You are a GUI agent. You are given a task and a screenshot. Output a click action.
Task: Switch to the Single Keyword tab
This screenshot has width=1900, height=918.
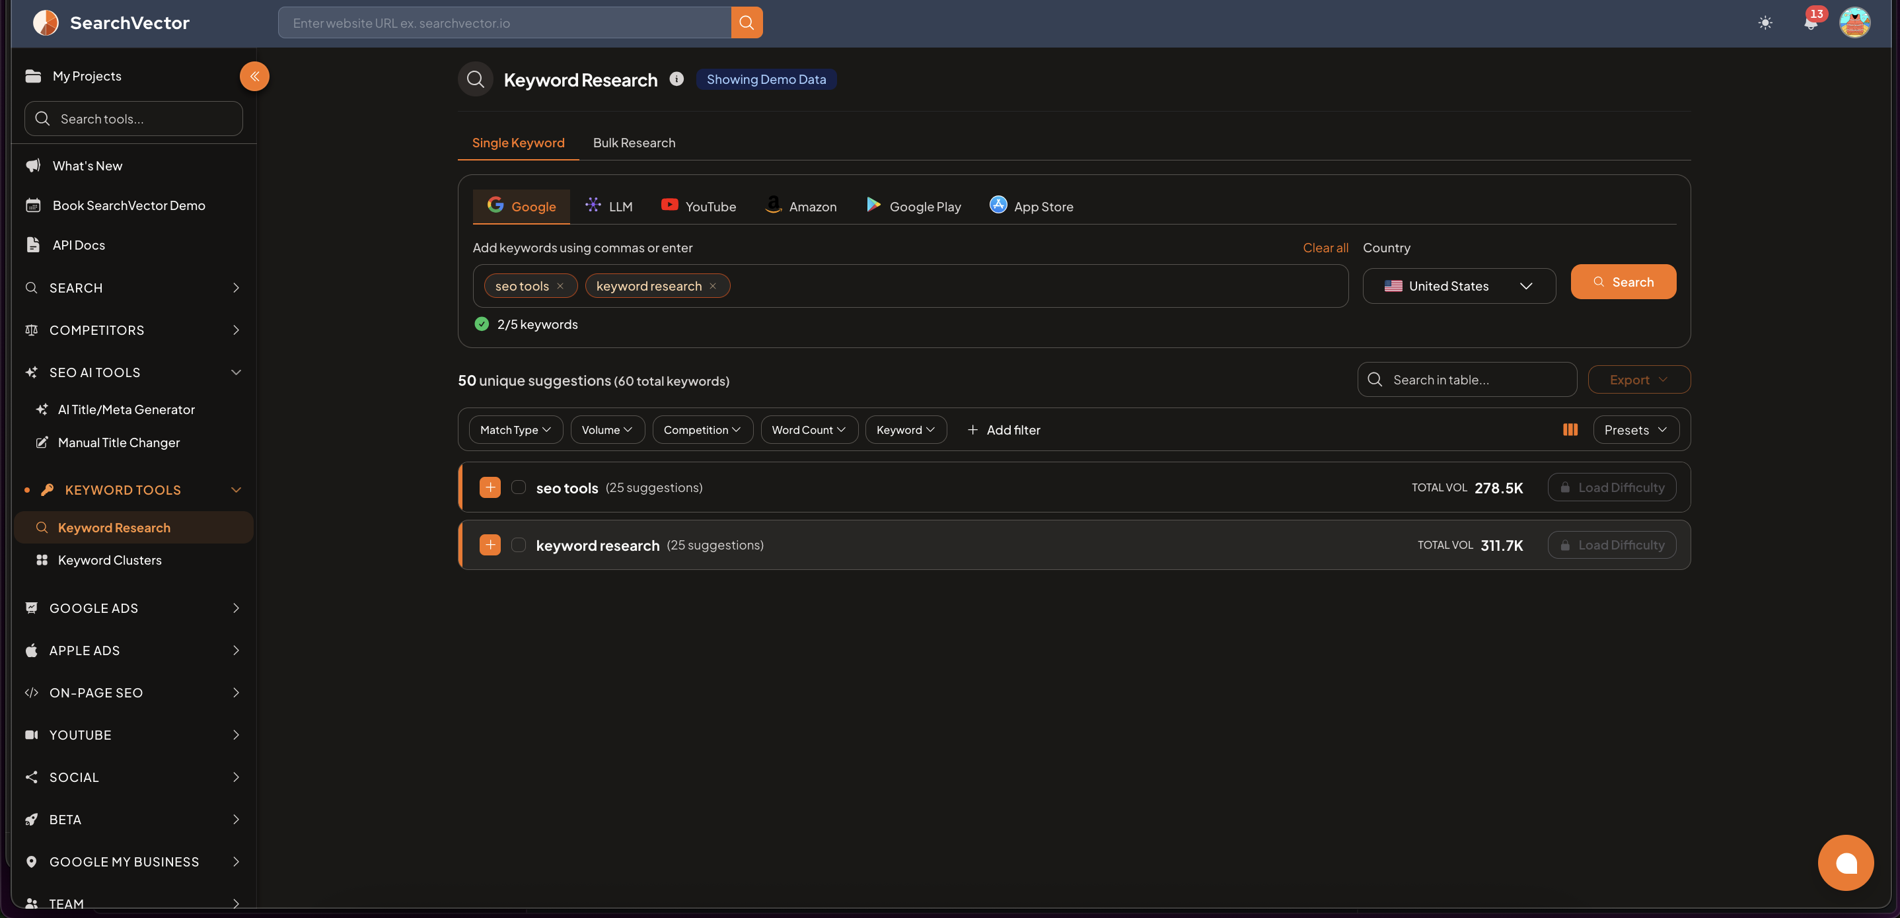(518, 143)
